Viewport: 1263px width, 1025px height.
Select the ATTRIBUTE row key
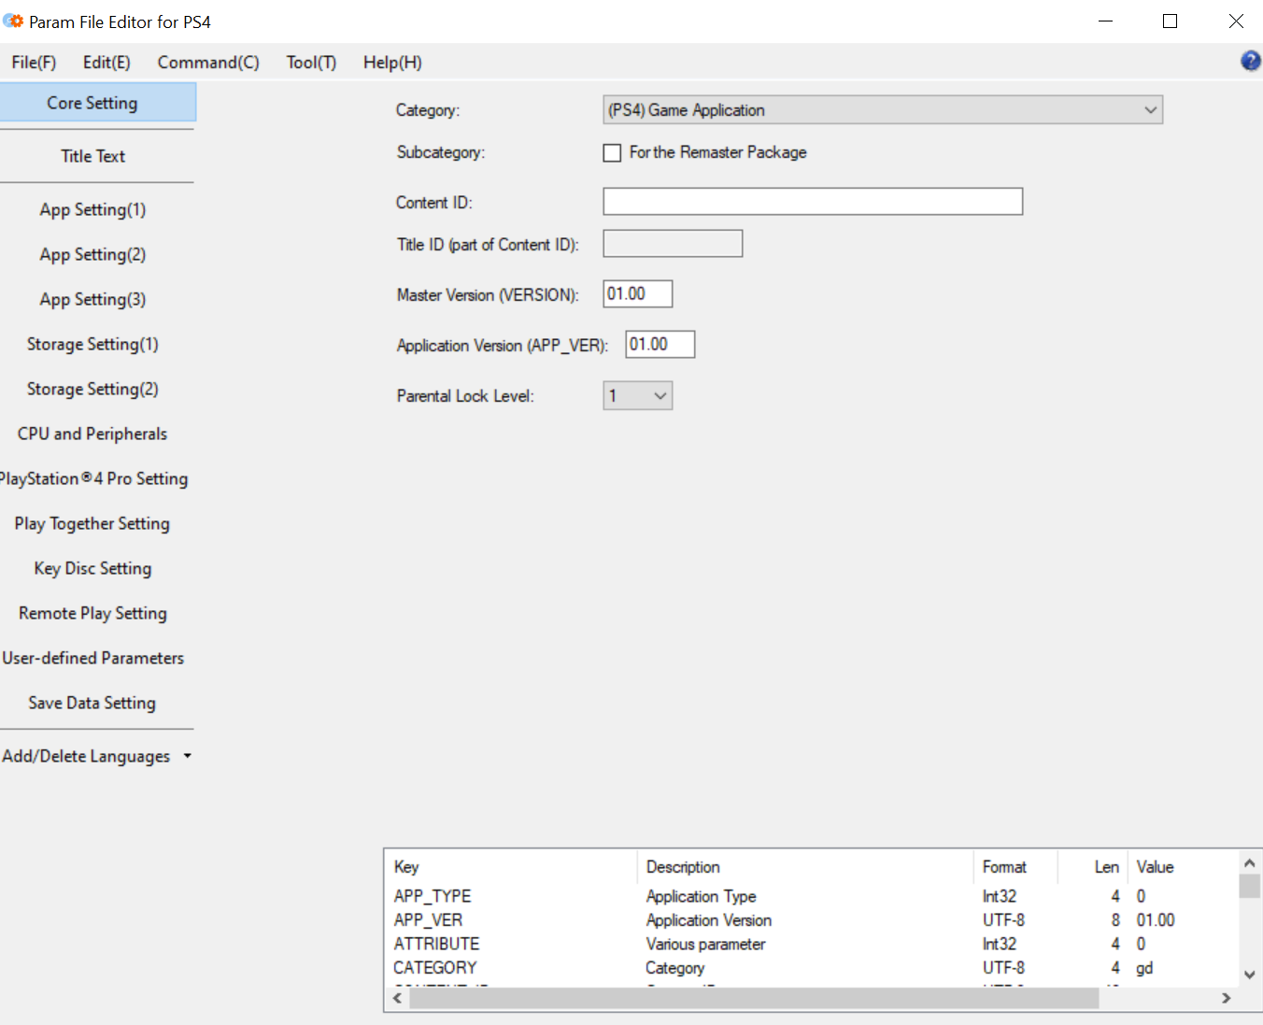click(436, 944)
